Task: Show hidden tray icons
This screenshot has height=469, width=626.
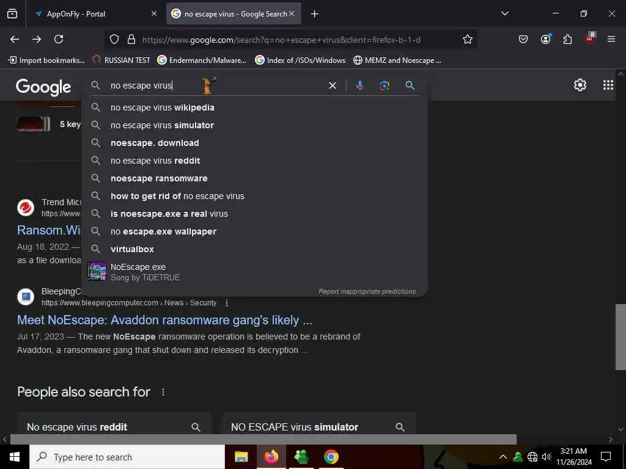Action: point(503,457)
